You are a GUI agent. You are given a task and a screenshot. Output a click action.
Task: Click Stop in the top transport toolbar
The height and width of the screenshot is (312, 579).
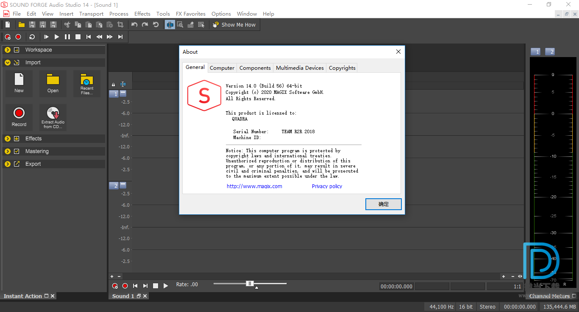(78, 37)
